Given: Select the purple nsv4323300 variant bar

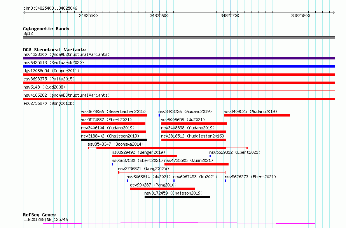Looking at the screenshot, I should point(179,58).
